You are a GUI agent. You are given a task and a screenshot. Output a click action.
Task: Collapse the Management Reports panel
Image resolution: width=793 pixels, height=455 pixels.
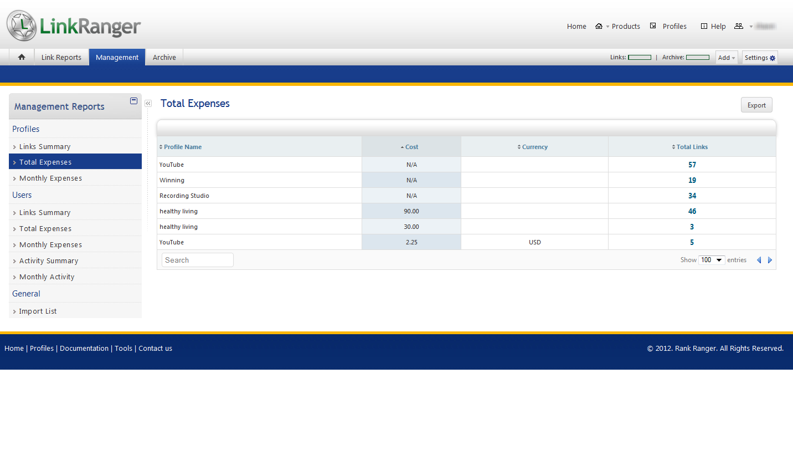133,101
